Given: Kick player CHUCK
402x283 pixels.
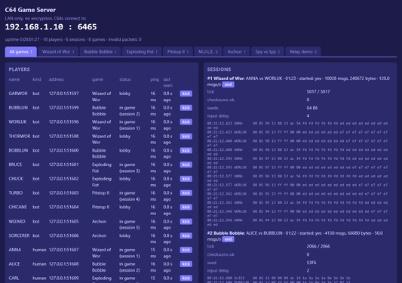Looking at the screenshot, I should 186,179.
